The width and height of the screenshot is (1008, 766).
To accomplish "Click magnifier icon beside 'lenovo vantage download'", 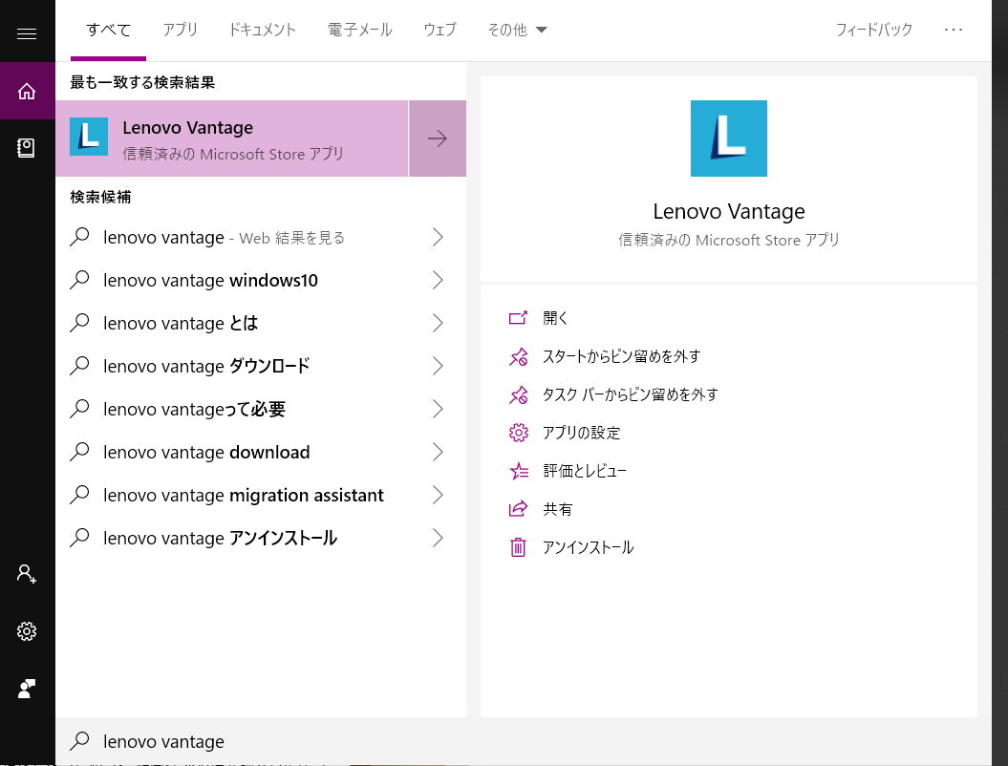I will pos(79,452).
